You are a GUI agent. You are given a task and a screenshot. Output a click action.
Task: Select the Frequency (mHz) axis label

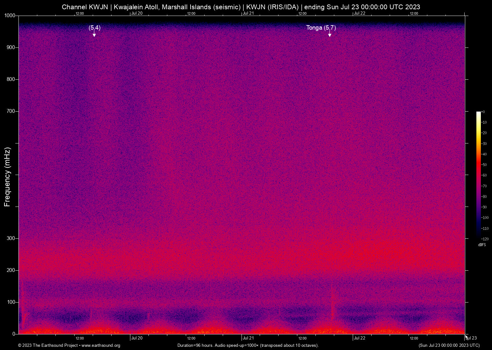7,177
